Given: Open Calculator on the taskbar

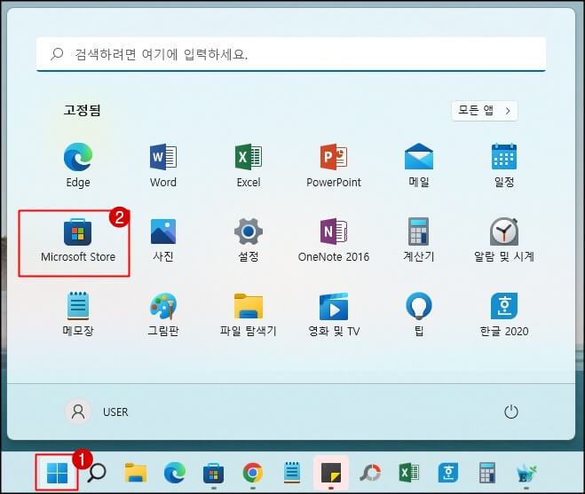Looking at the screenshot, I should coord(486,473).
